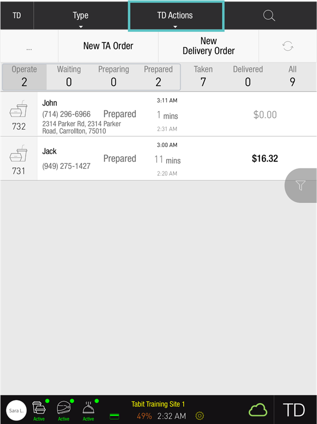Switch to the Taken tab
This screenshot has height=424, width=317.
pyautogui.click(x=203, y=76)
